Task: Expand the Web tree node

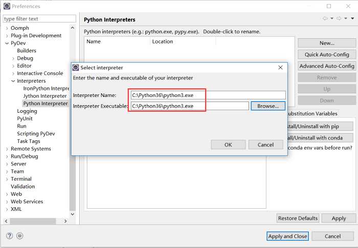Action: (7, 194)
